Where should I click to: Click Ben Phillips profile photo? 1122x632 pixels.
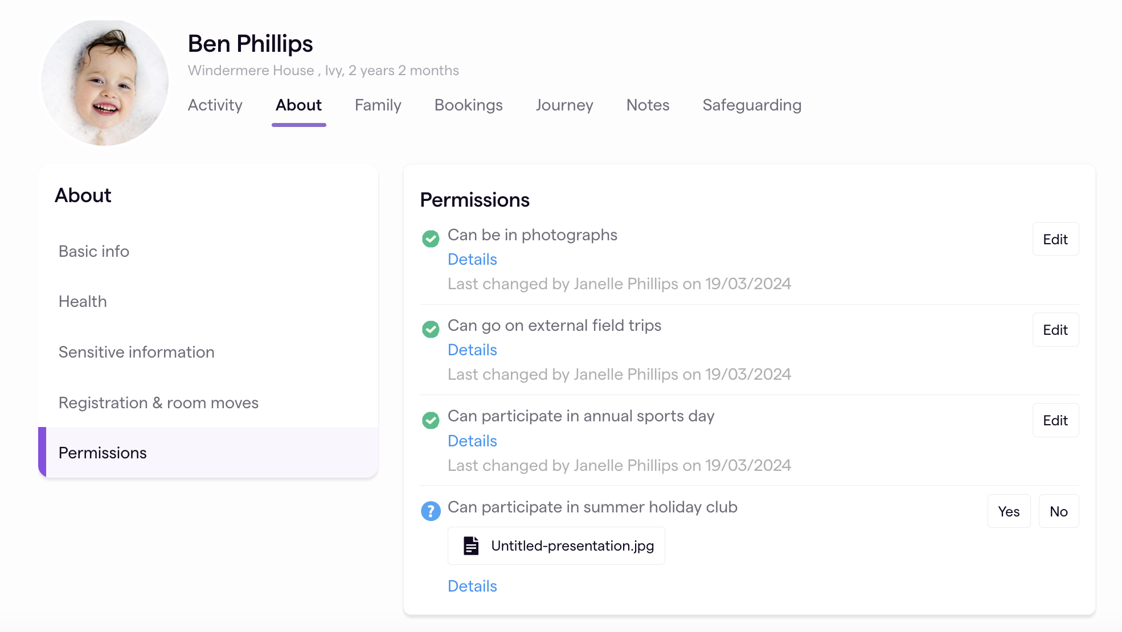[105, 83]
